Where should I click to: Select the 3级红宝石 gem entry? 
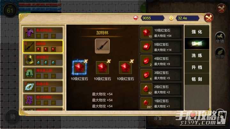(x=161, y=75)
